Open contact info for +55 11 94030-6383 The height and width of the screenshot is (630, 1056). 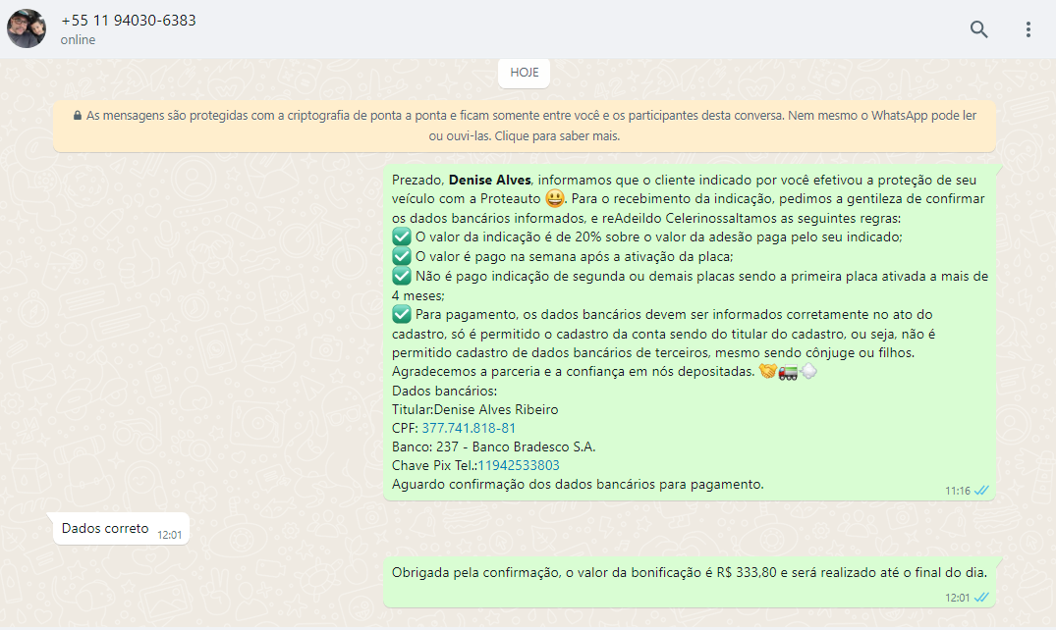tap(128, 21)
